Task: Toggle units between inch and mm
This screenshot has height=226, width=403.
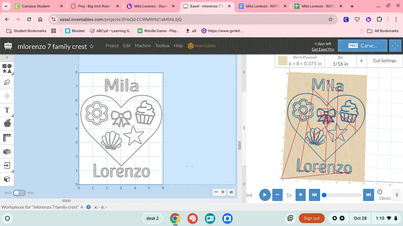Action: 19,193
